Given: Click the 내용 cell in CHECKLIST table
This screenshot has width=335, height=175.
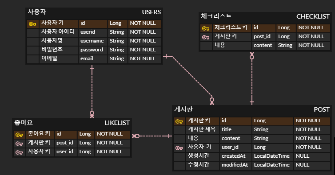Looking at the screenshot, I should (x=232, y=46).
